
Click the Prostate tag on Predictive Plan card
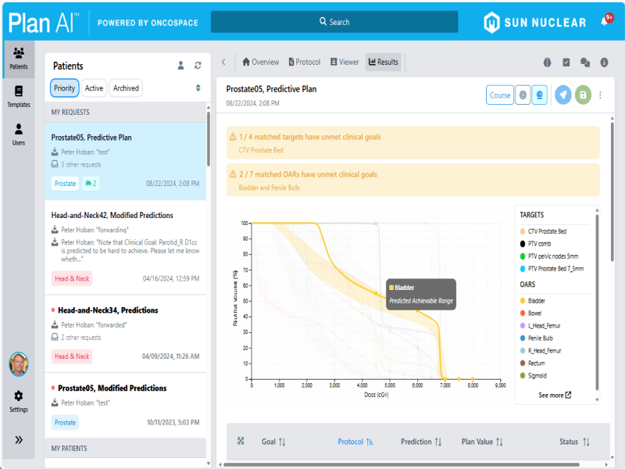tap(65, 184)
